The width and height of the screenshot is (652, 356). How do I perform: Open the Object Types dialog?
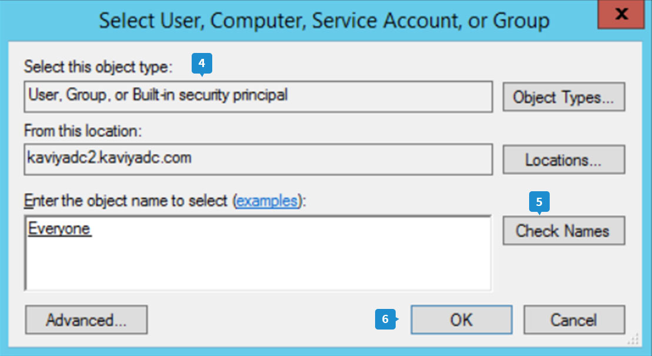[563, 97]
